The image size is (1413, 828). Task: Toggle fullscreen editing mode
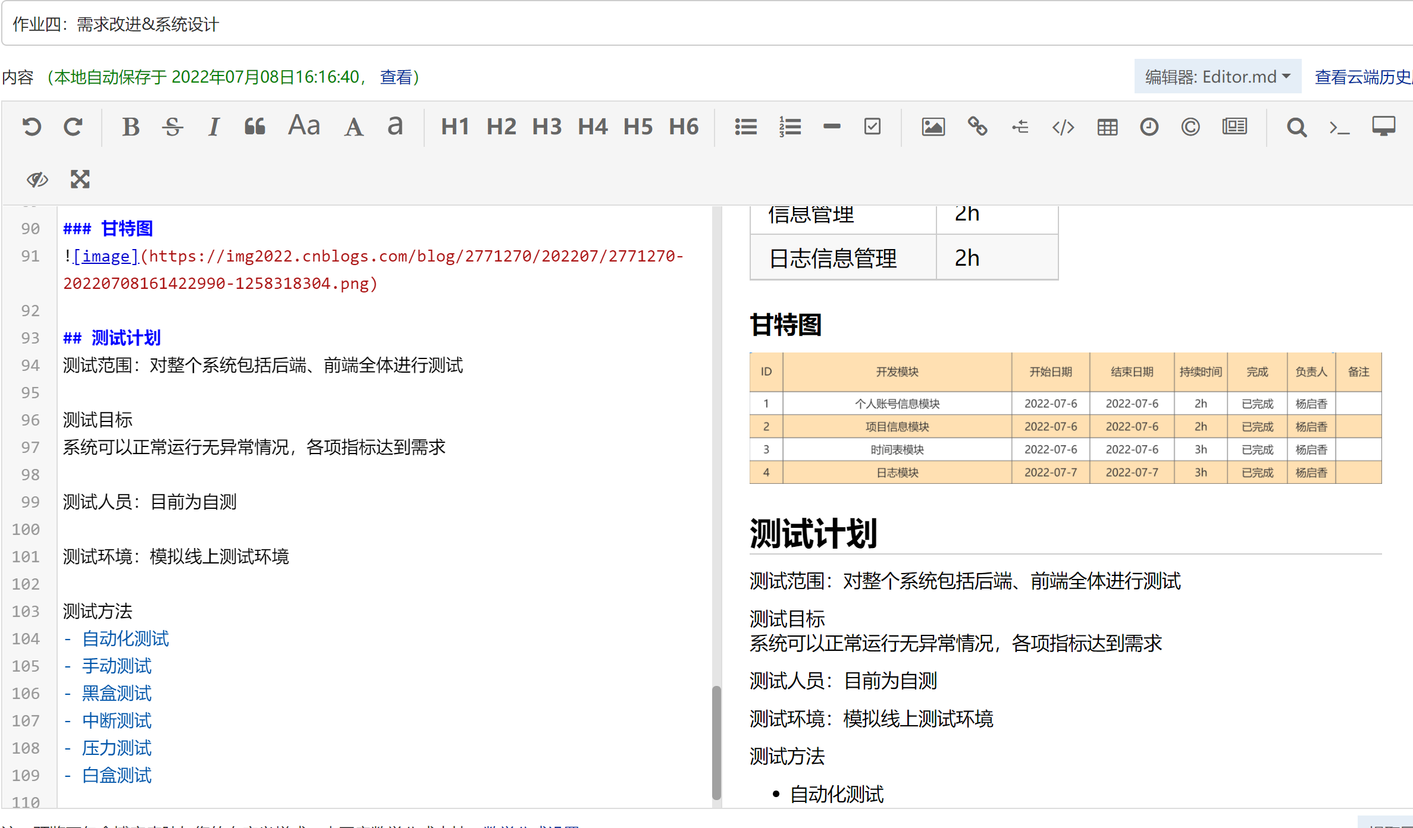[x=80, y=179]
